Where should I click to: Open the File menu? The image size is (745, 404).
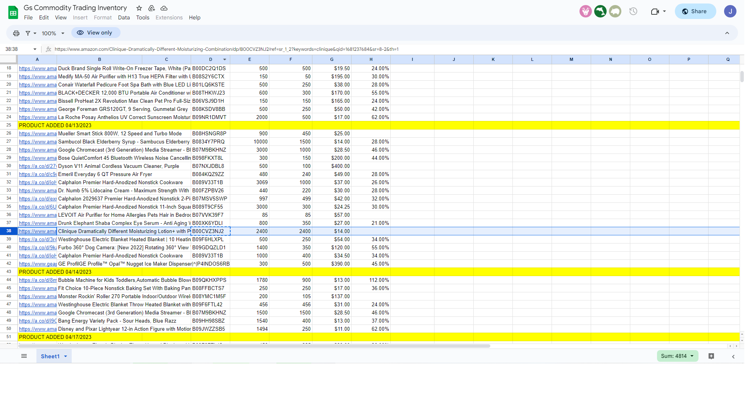[28, 17]
